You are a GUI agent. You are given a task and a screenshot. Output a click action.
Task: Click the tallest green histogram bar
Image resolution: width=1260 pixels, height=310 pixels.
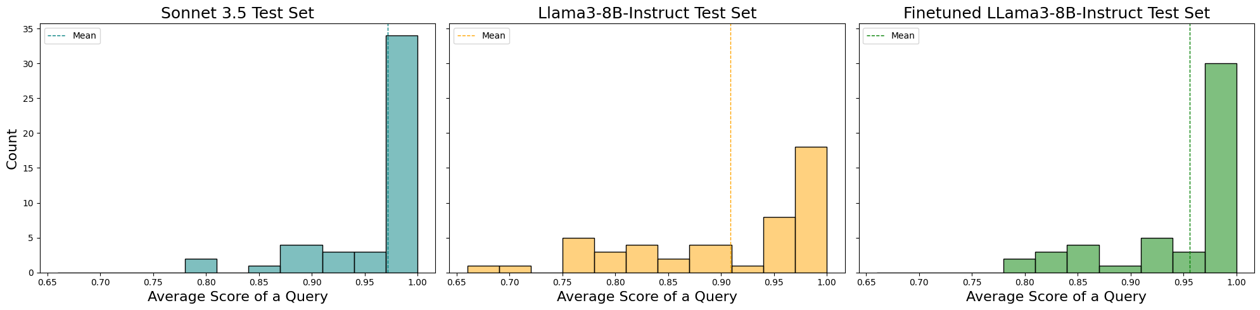click(x=1220, y=168)
